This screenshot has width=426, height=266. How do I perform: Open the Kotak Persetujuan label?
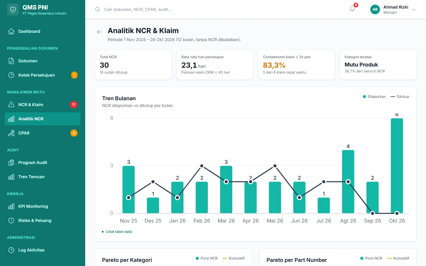point(36,75)
